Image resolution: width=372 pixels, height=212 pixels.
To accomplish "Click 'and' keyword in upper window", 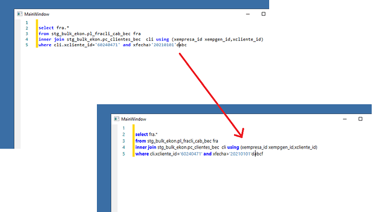I will 127,45.
